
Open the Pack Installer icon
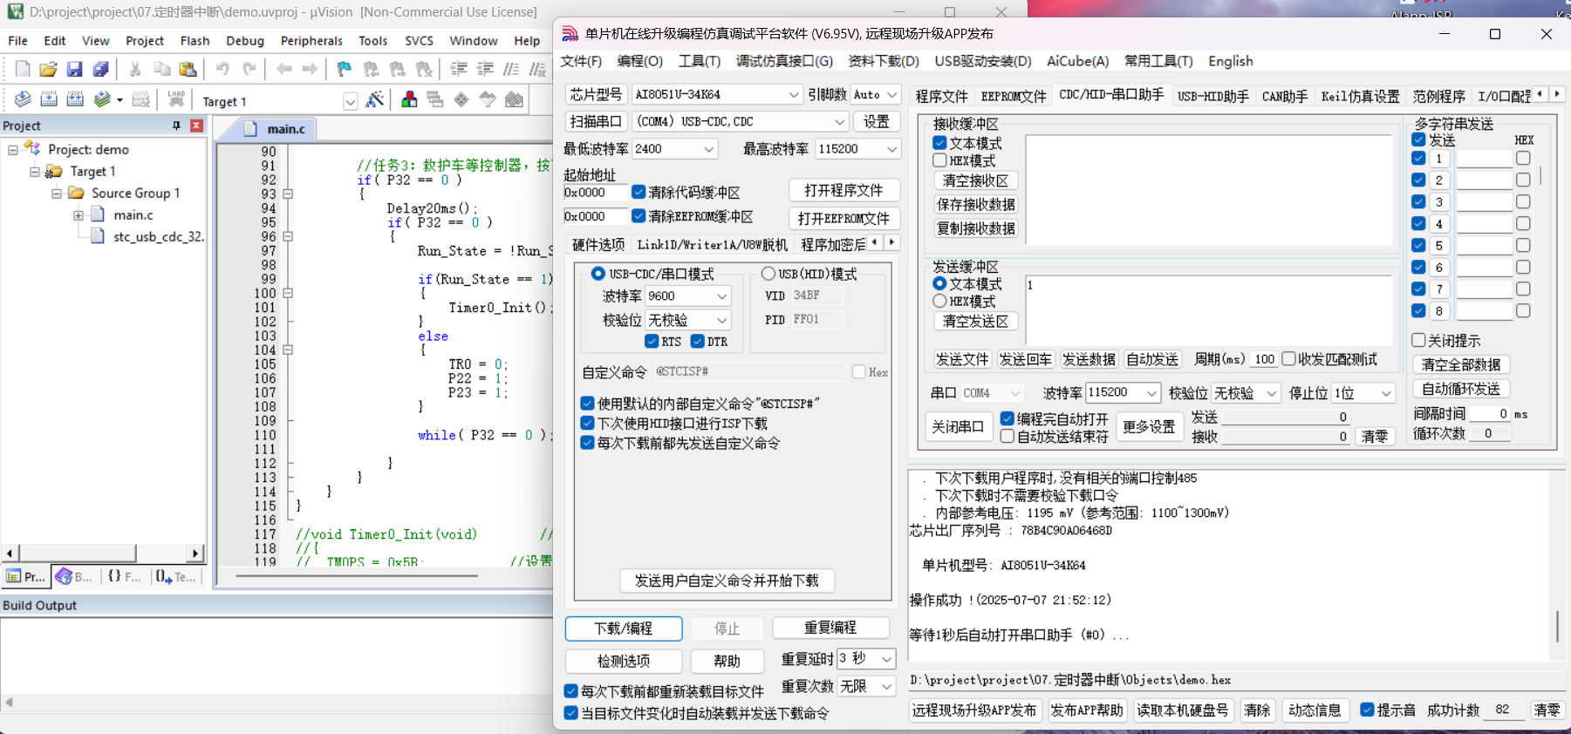(515, 99)
